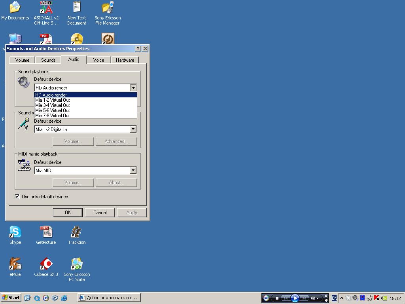Image resolution: width=405 pixels, height=304 pixels.
Task: Open GetPicture desktop icon
Action: [x=46, y=235]
